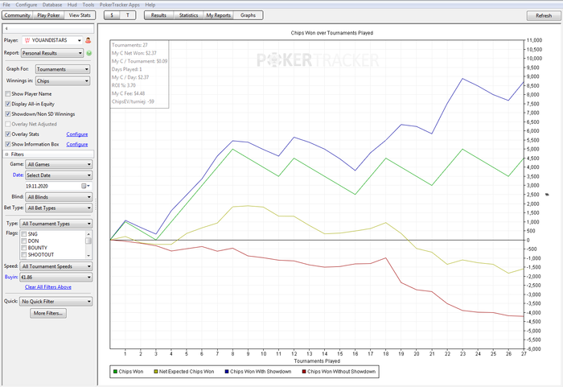Switch to the Statistics tab
This screenshot has height=387, width=563.
click(188, 15)
